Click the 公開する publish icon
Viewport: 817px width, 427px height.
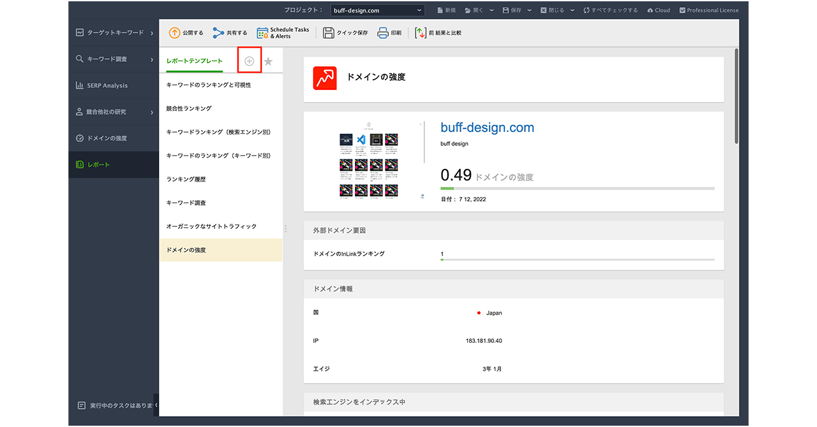point(174,33)
